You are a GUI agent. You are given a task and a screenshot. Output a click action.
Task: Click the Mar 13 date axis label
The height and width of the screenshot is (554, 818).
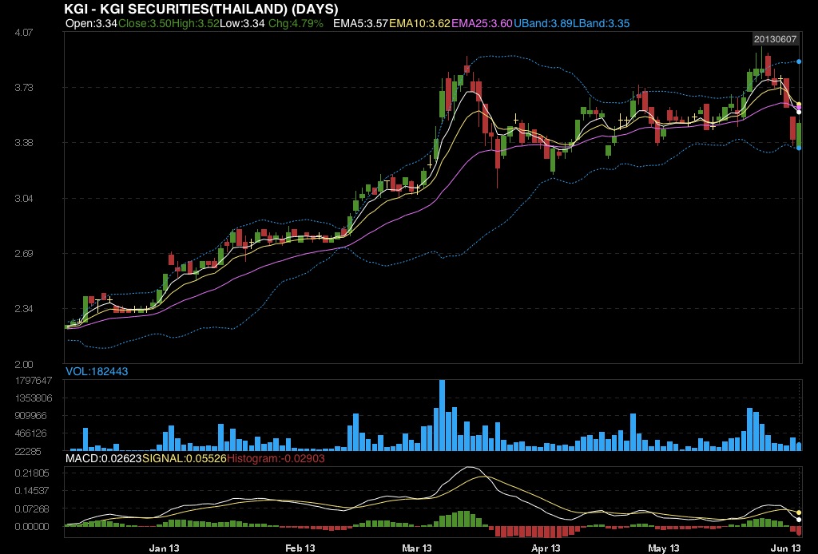417,548
